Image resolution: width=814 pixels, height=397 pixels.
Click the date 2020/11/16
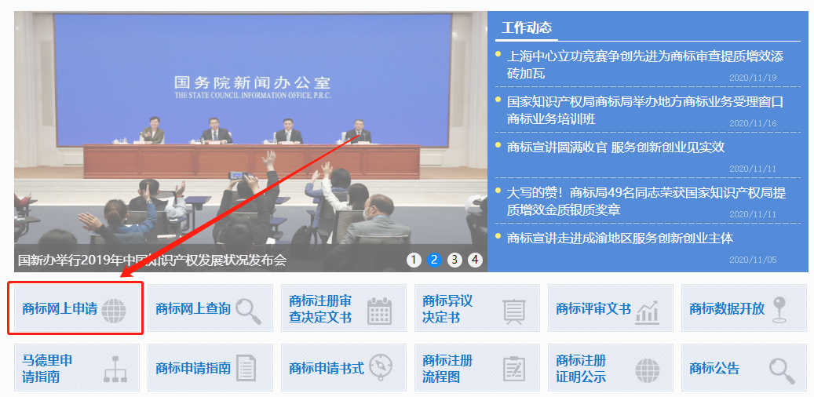(x=753, y=123)
